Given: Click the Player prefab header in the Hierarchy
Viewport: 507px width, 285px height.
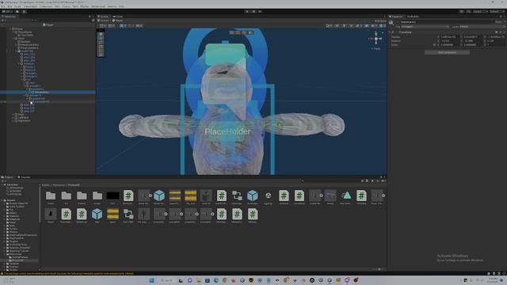Looking at the screenshot, I should (48, 25).
